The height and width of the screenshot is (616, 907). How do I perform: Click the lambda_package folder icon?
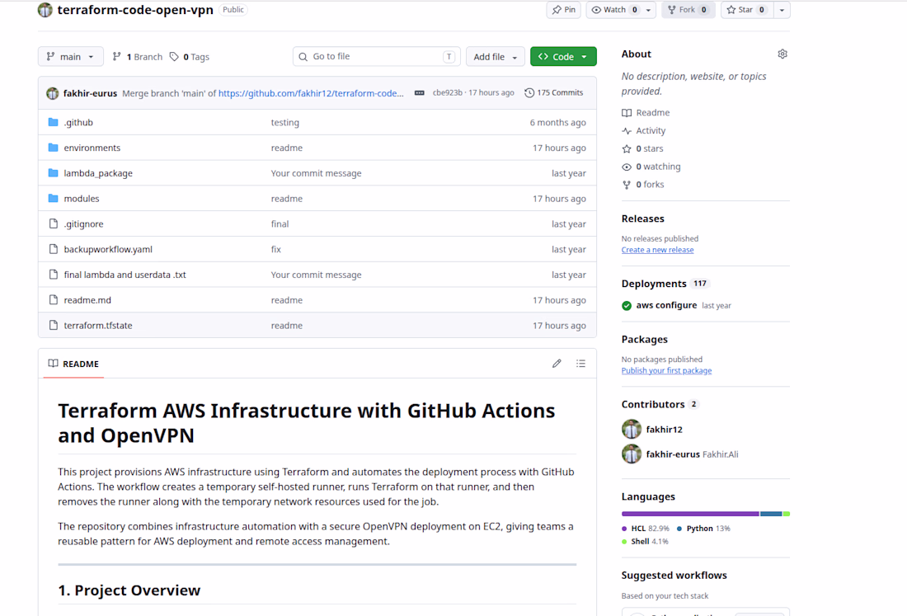click(x=54, y=173)
